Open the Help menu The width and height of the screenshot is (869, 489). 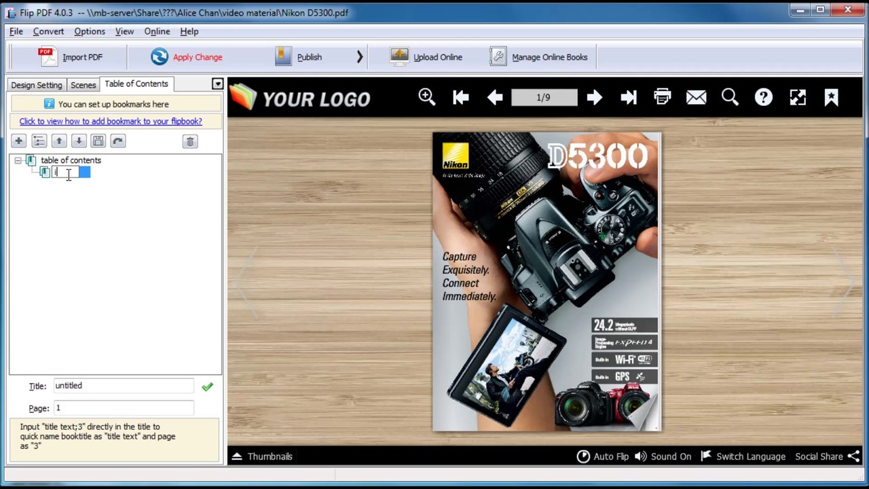tap(189, 31)
